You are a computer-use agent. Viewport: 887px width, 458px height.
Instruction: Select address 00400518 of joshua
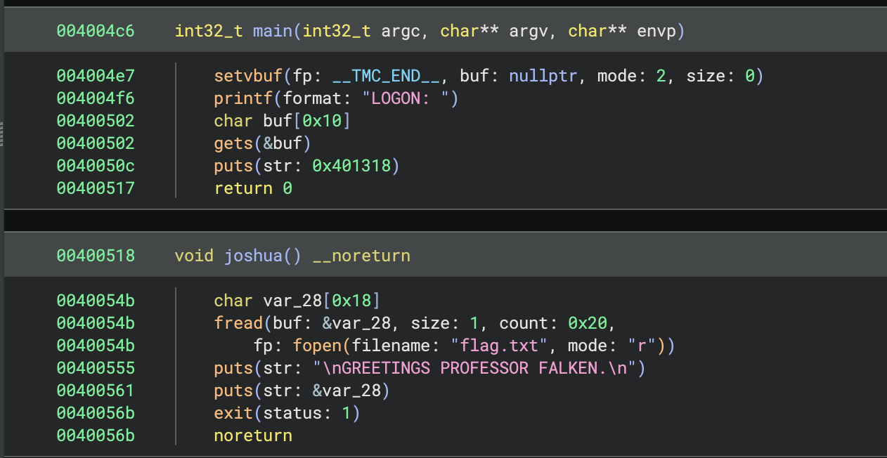[x=95, y=256]
